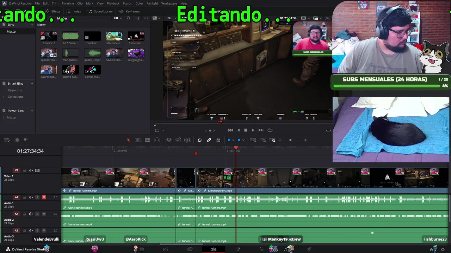Jump to last frame button
The height and width of the screenshot is (253, 451).
pyautogui.click(x=261, y=130)
